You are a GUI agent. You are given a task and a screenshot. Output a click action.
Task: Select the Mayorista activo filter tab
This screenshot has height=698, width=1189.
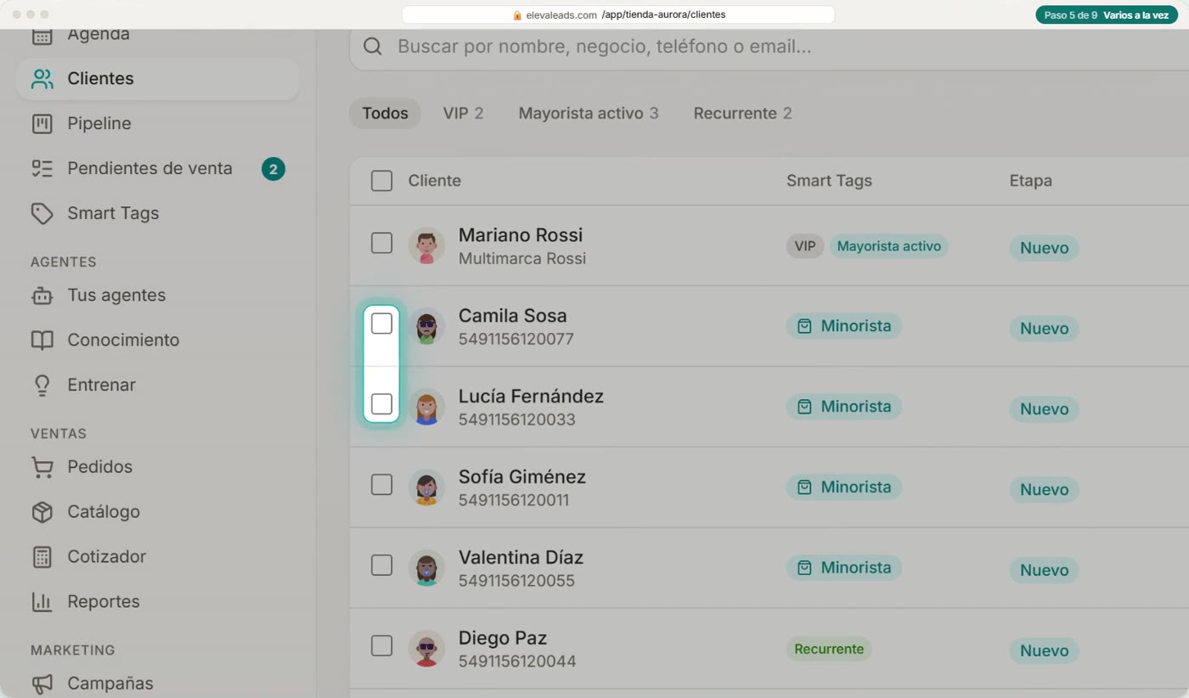[589, 113]
